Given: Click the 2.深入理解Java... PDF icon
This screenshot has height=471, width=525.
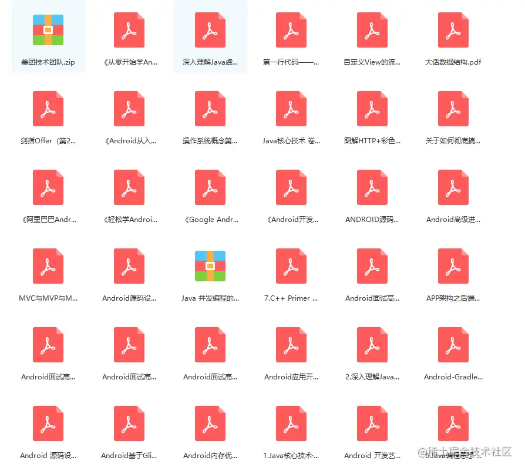Looking at the screenshot, I should [372, 345].
